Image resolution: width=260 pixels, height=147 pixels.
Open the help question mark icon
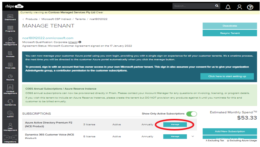[x=250, y=7]
